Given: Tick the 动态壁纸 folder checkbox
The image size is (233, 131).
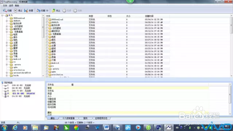Looking at the screenshot, I should coord(47,28).
